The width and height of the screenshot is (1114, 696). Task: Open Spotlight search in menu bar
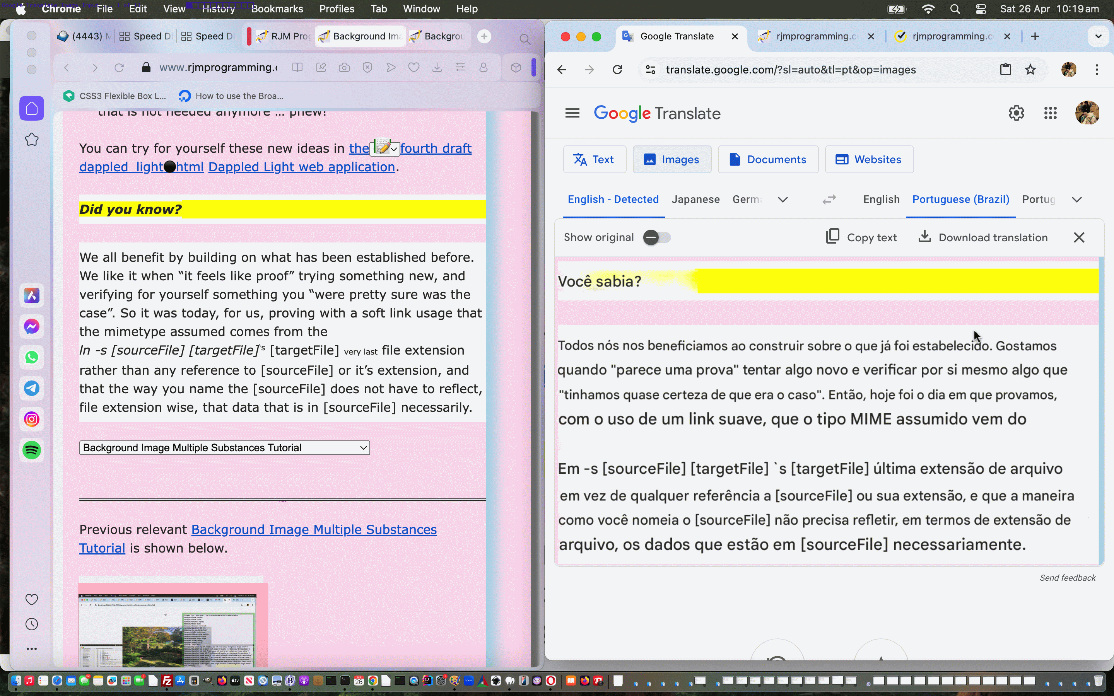point(955,9)
